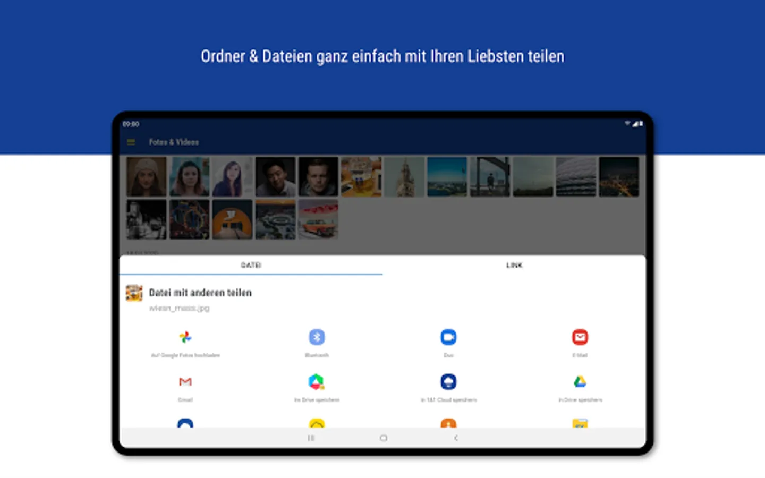Open photo of woman with long dark hair
Image resolution: width=765 pixels, height=478 pixels.
click(x=232, y=176)
